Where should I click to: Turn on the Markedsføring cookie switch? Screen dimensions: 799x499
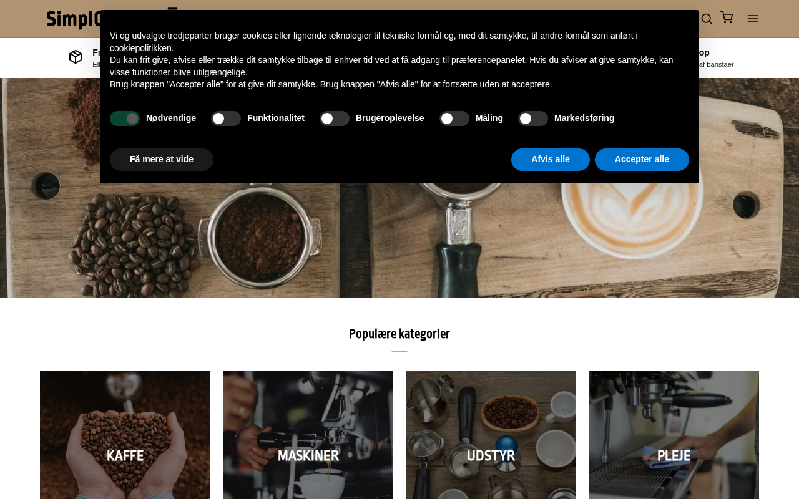533,119
